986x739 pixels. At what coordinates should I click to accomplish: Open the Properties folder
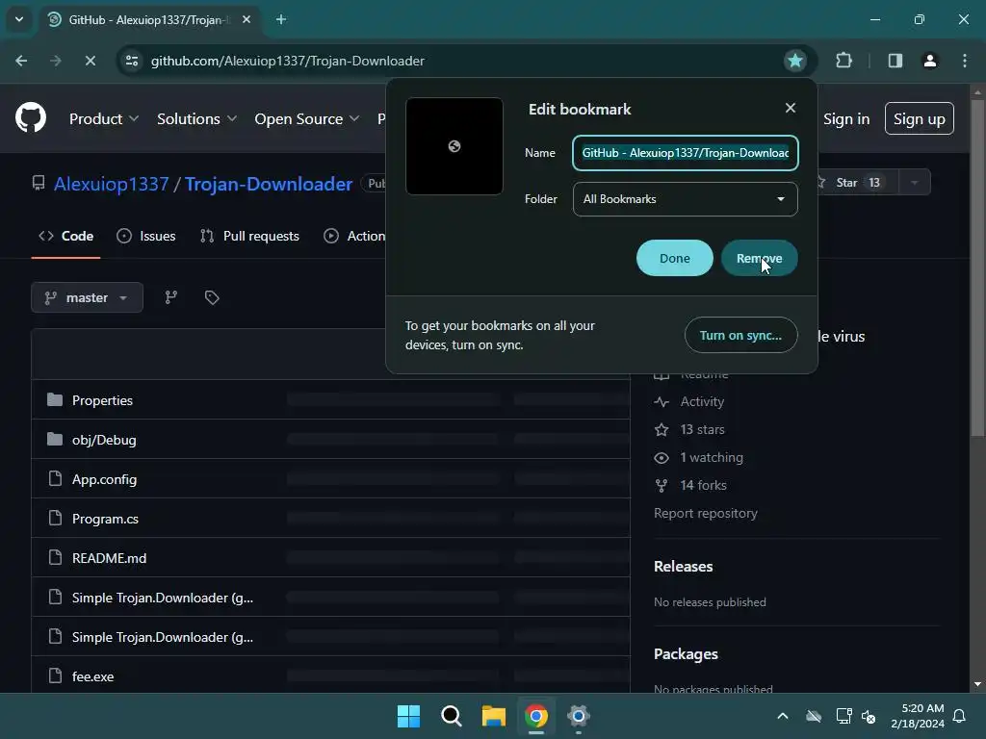click(x=102, y=400)
